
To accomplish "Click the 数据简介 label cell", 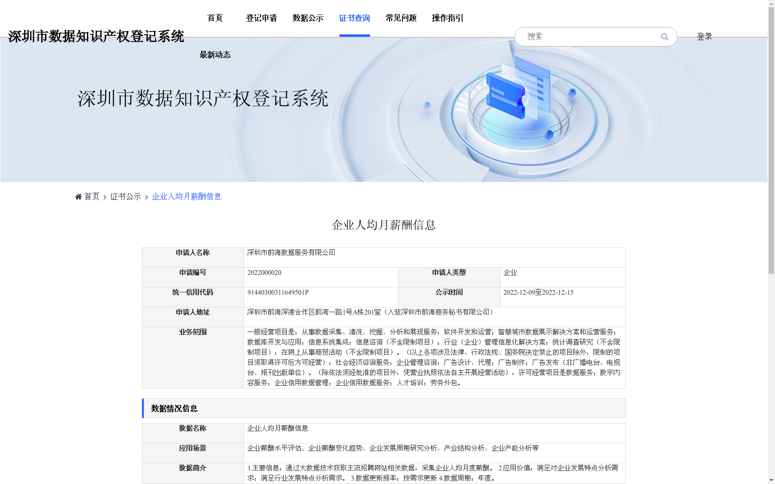I will pos(193,473).
